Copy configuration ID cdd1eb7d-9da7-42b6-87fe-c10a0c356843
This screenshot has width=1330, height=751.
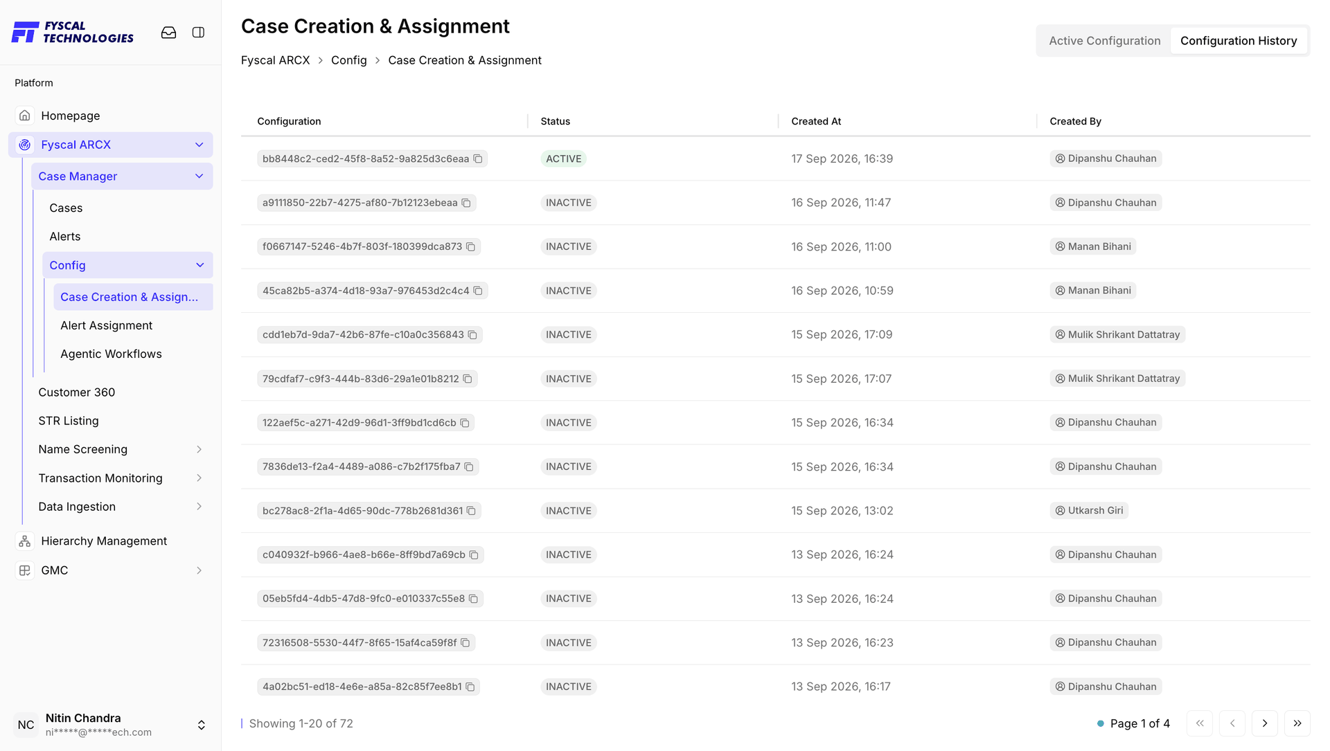point(472,335)
